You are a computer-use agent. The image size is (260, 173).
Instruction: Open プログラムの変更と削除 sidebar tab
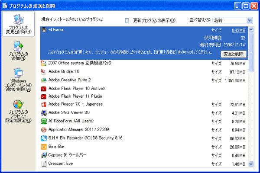pyautogui.click(x=16, y=24)
